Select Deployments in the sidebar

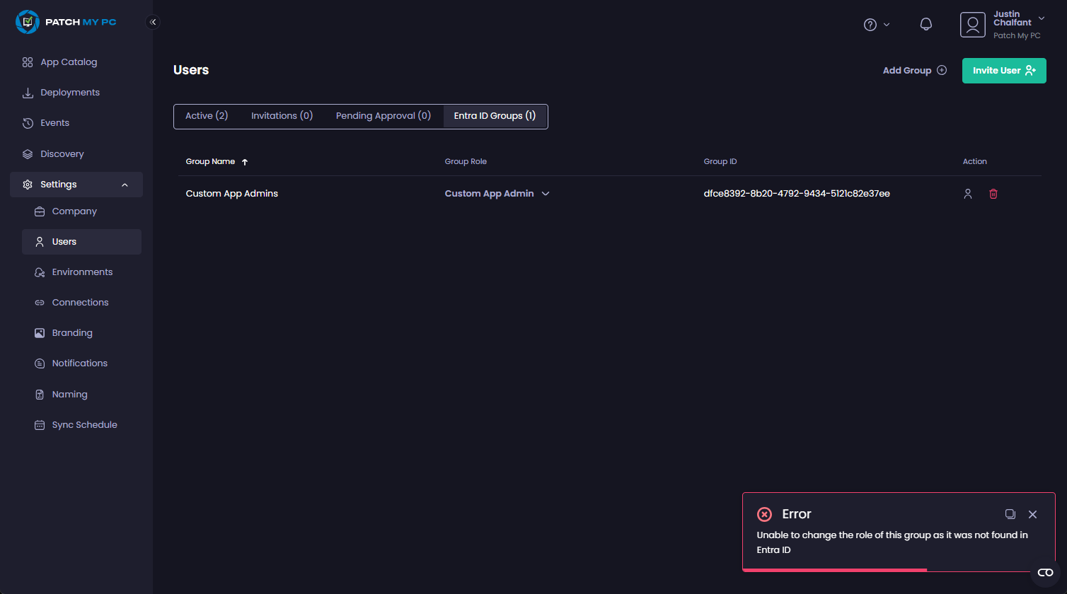tap(69, 92)
